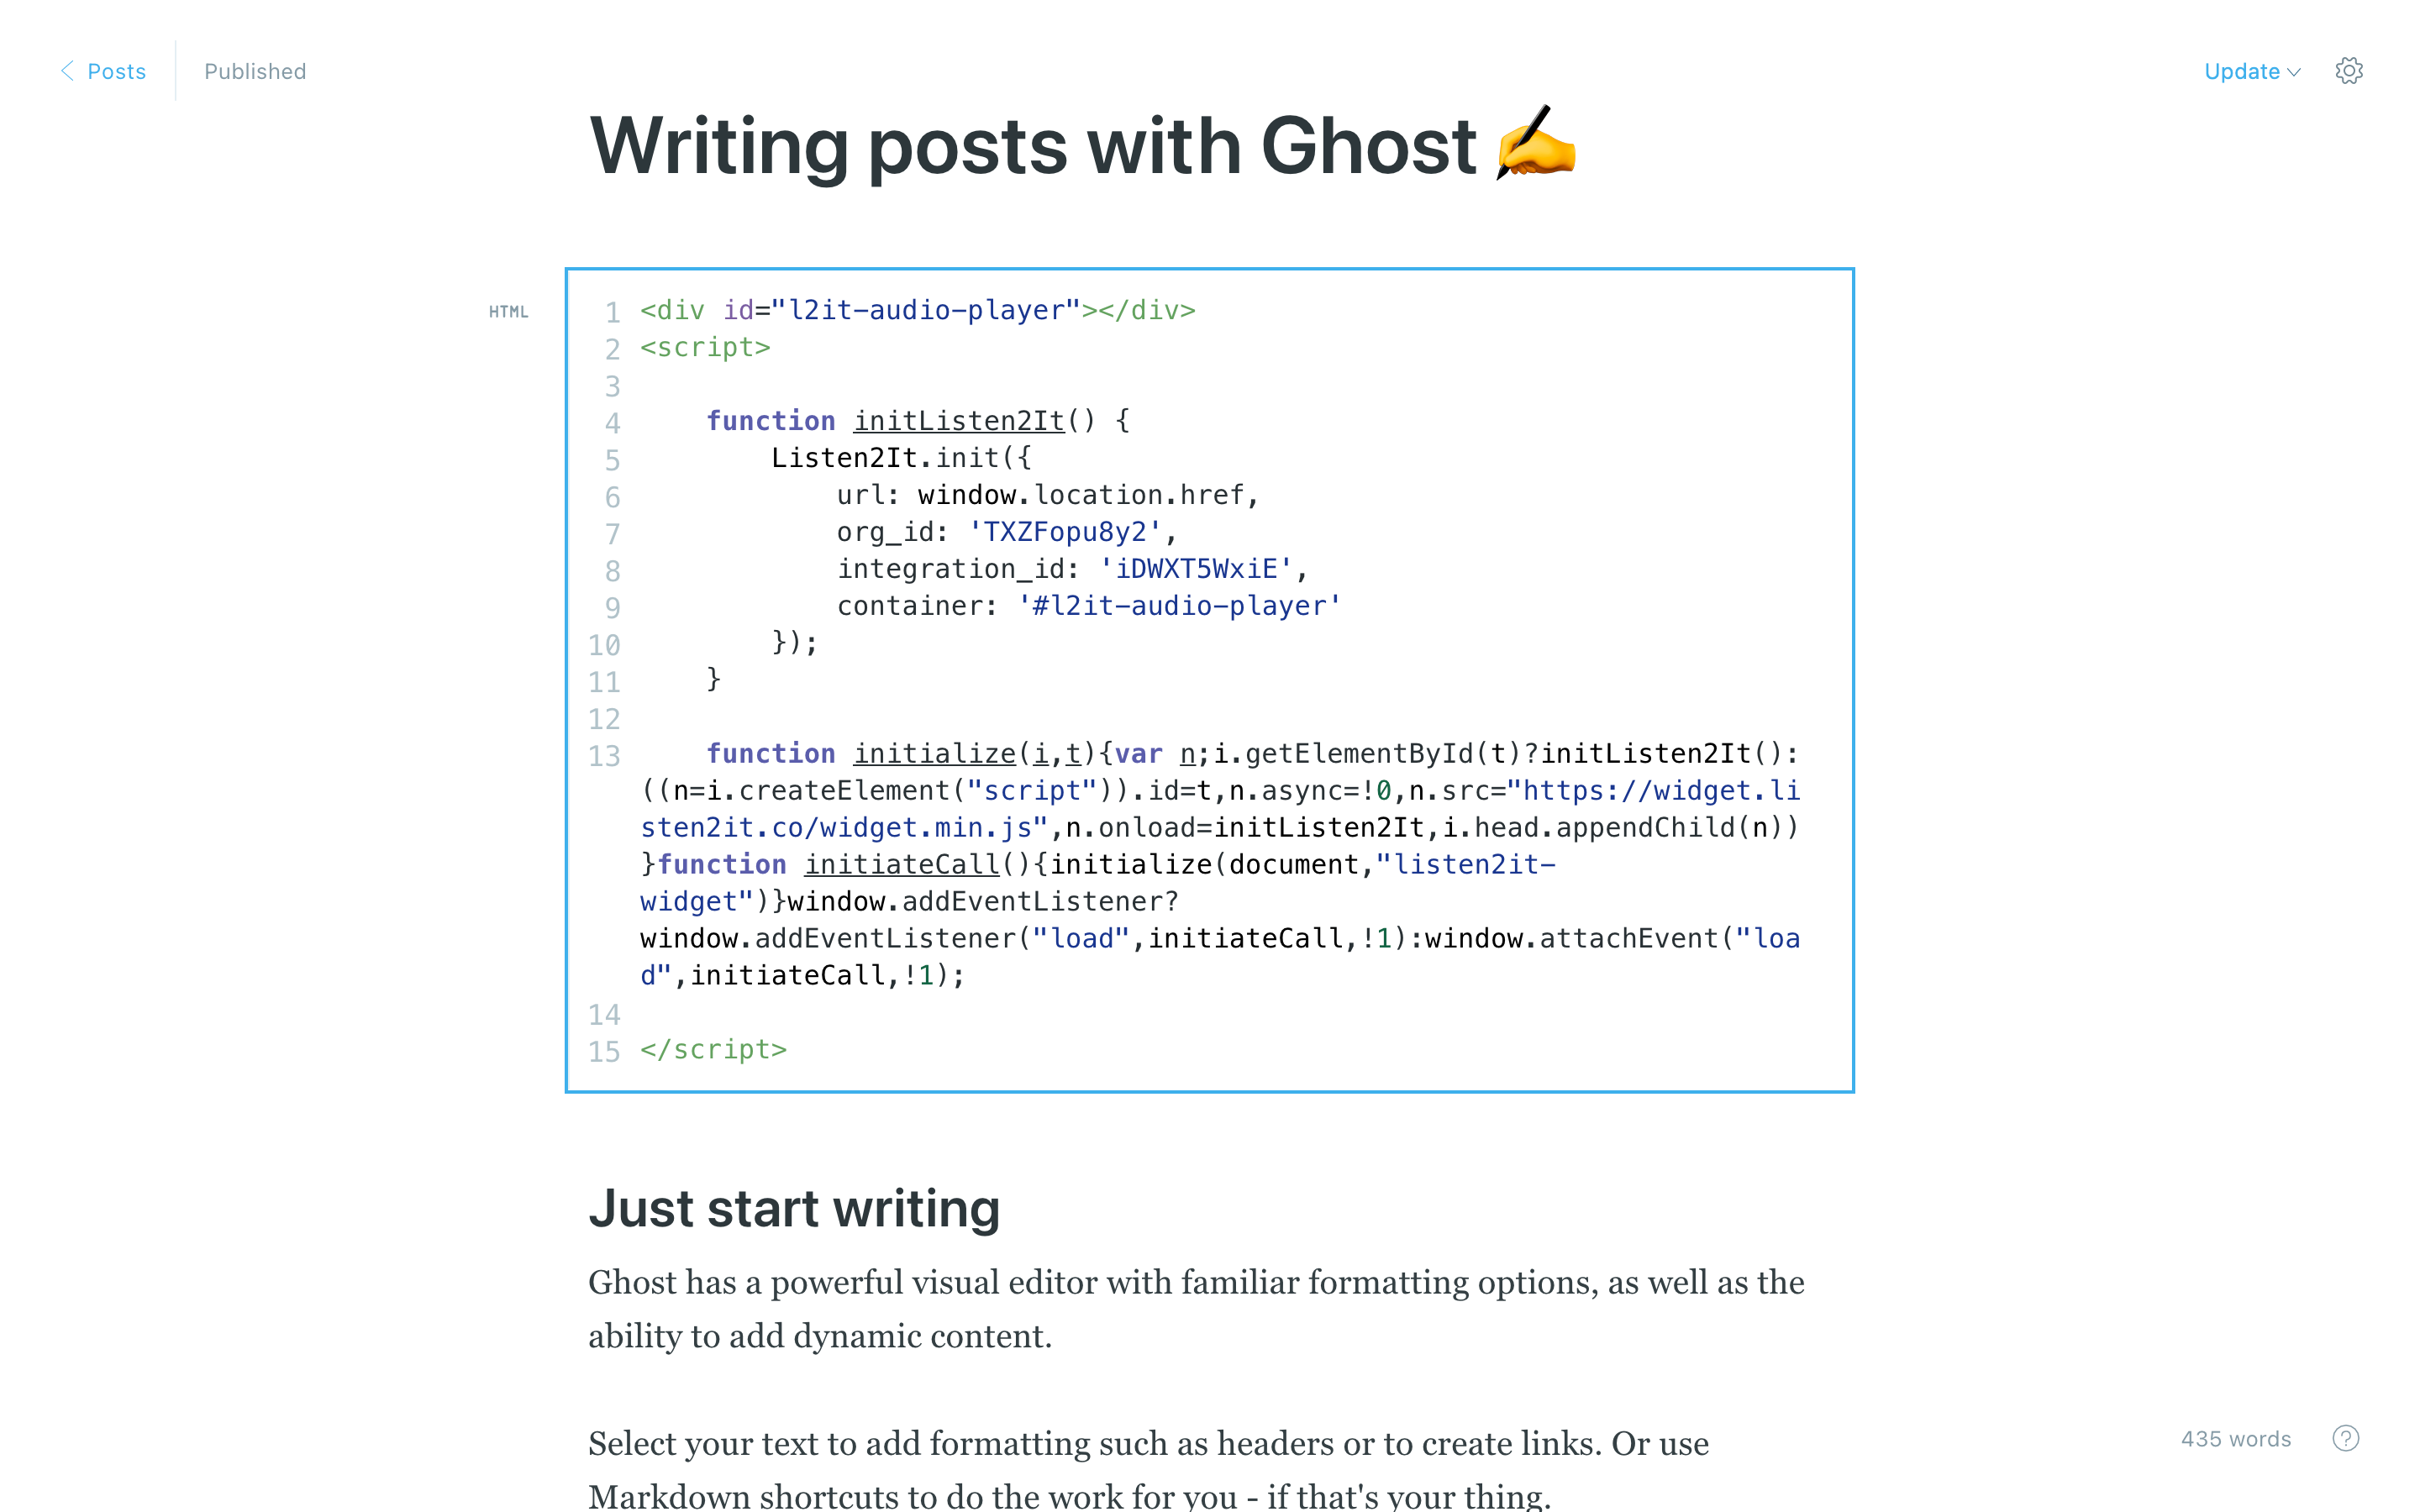Viewport: 2420px width, 1512px height.
Task: Scroll the code block content area
Action: coord(1211,680)
